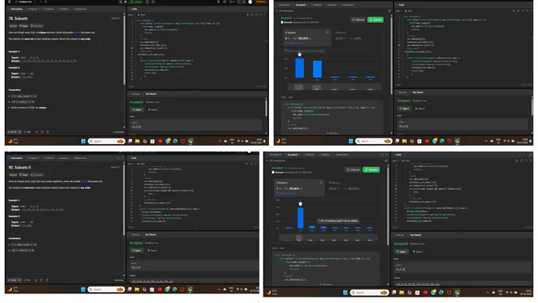Toggle Auto mode in the 90. Subsets II description code editor
Screen dimensions: 538x303
142,164
